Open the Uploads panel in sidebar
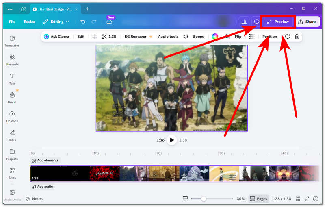325x207 pixels. click(12, 116)
